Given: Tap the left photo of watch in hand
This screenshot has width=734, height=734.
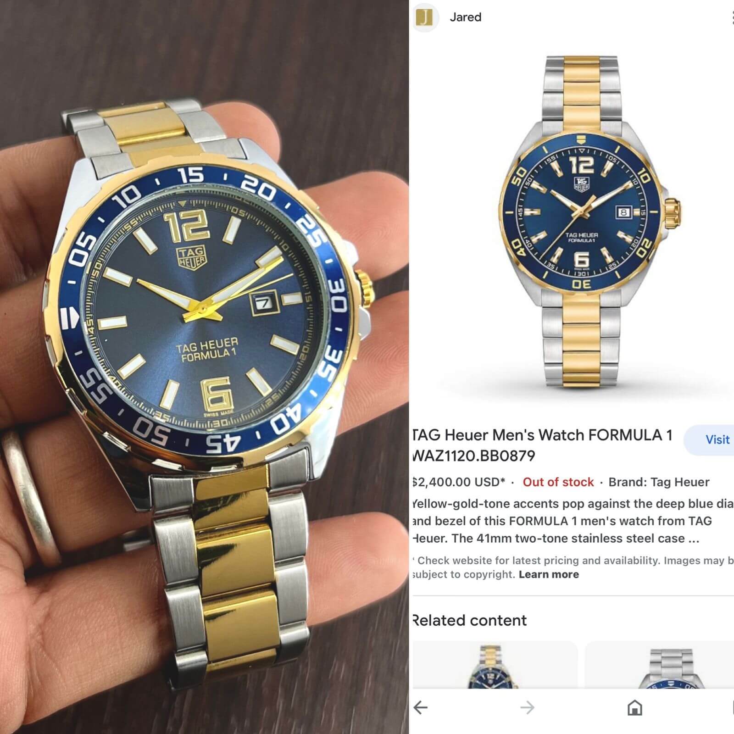Looking at the screenshot, I should 204,367.
